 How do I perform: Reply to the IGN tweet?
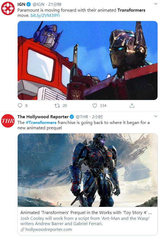[x=20, y=105]
